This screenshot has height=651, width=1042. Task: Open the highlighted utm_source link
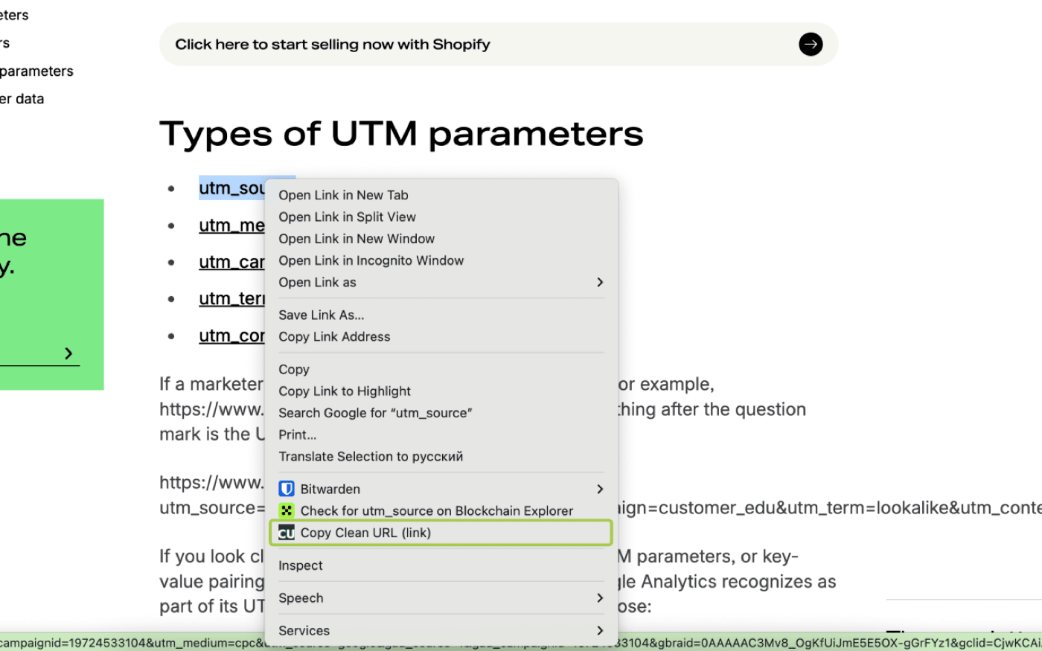[x=231, y=188]
